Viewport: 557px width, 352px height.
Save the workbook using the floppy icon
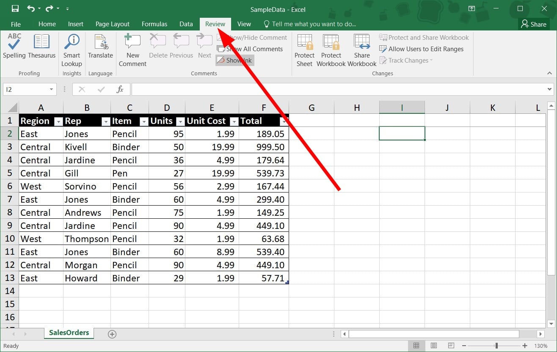pyautogui.click(x=15, y=8)
